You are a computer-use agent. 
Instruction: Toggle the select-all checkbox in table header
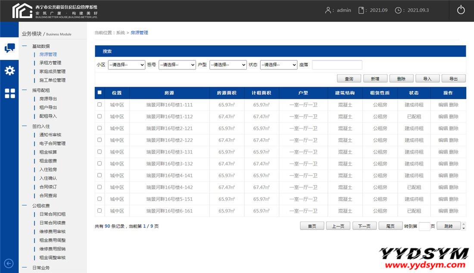100,92
